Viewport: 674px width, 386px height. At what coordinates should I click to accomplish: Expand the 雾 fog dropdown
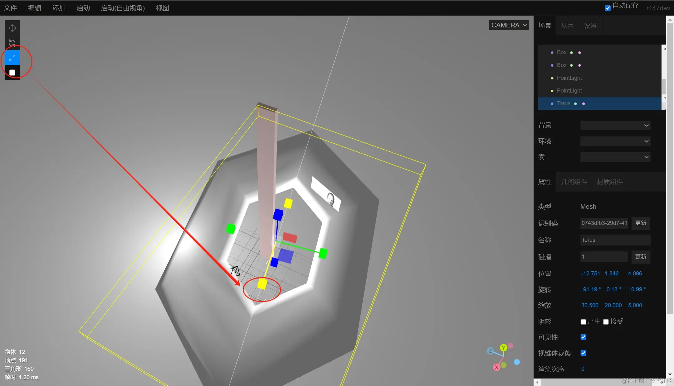pyautogui.click(x=615, y=157)
